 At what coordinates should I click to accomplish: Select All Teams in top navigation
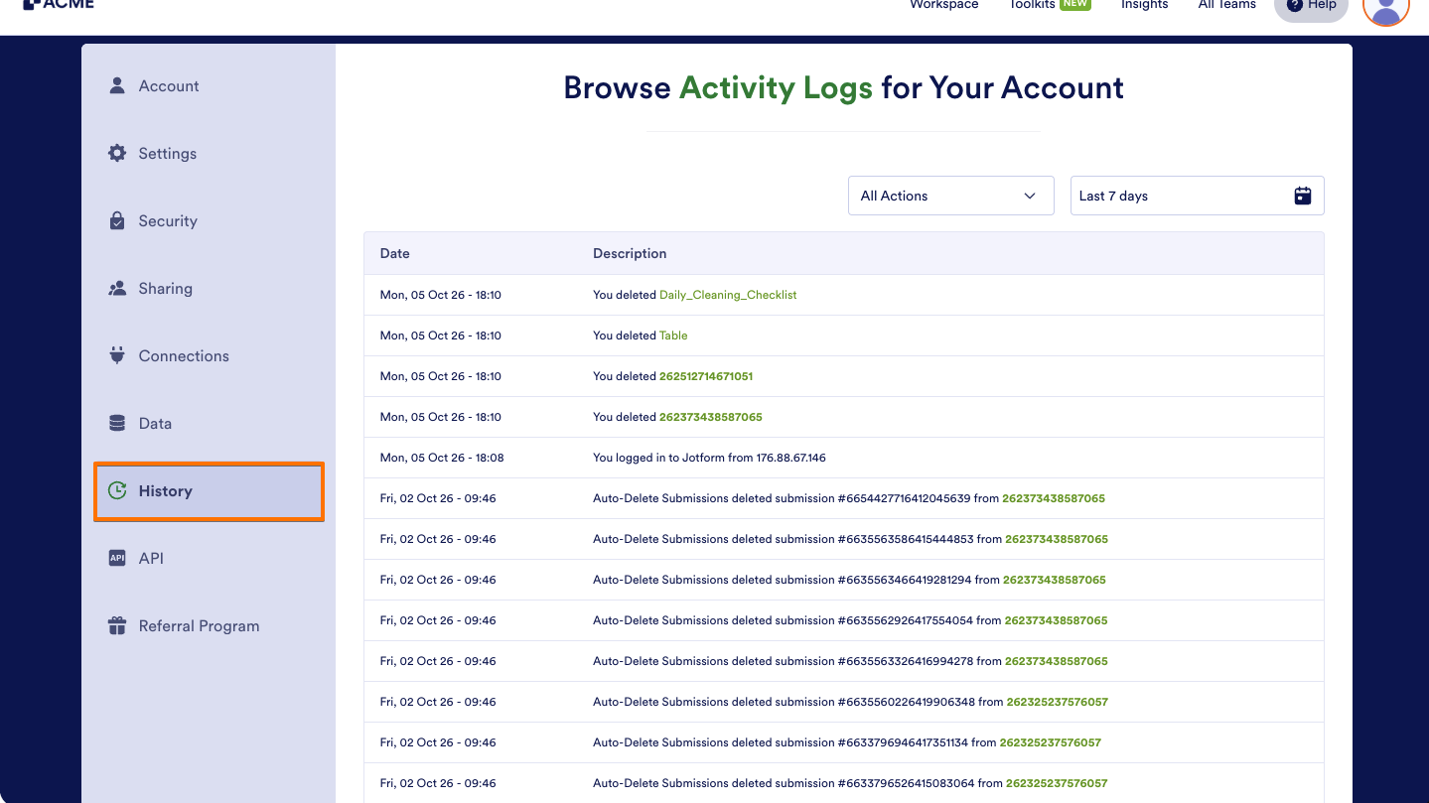click(x=1226, y=5)
